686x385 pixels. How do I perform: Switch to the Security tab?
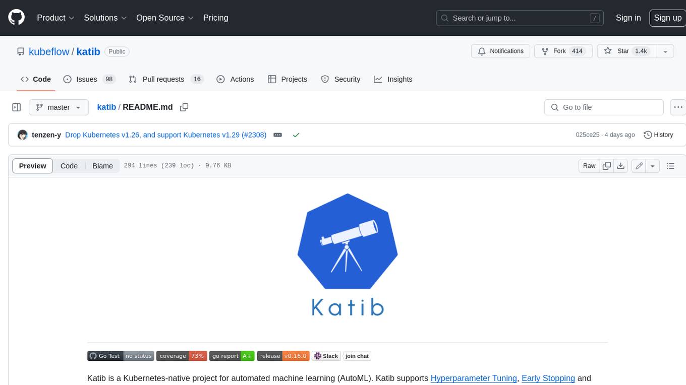coord(341,79)
